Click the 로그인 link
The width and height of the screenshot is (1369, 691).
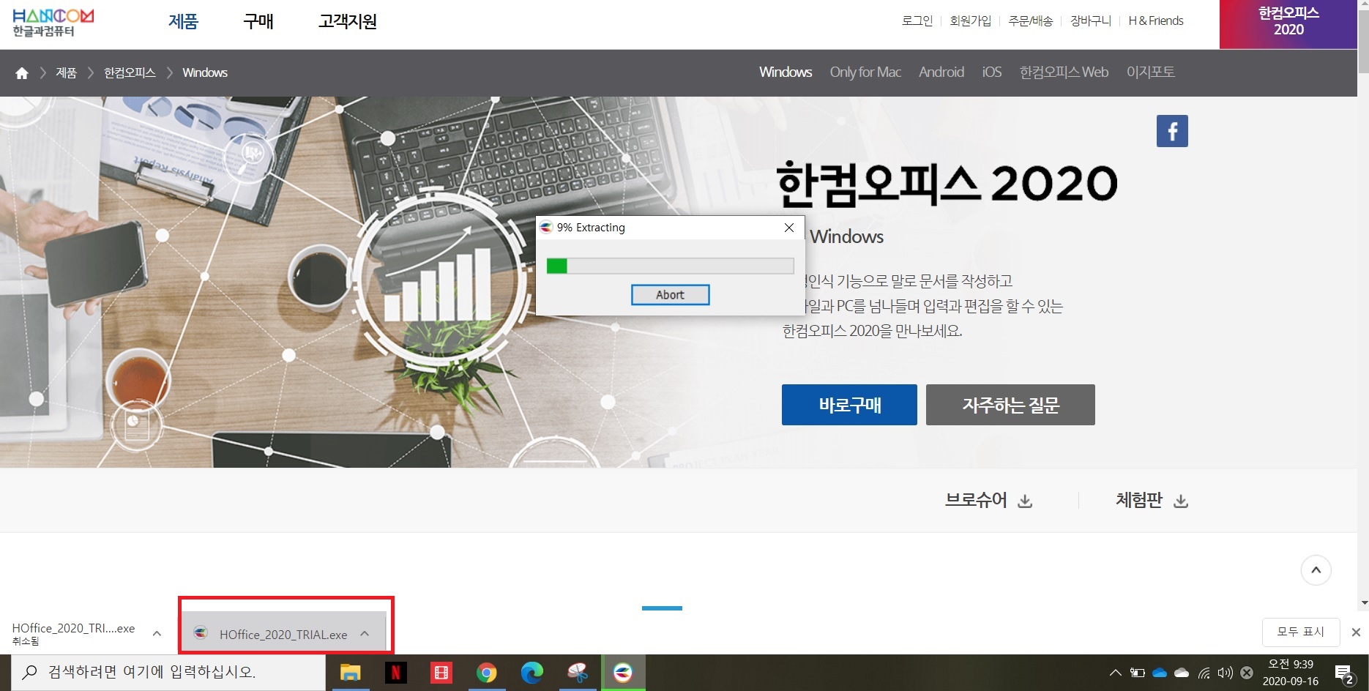coord(917,20)
